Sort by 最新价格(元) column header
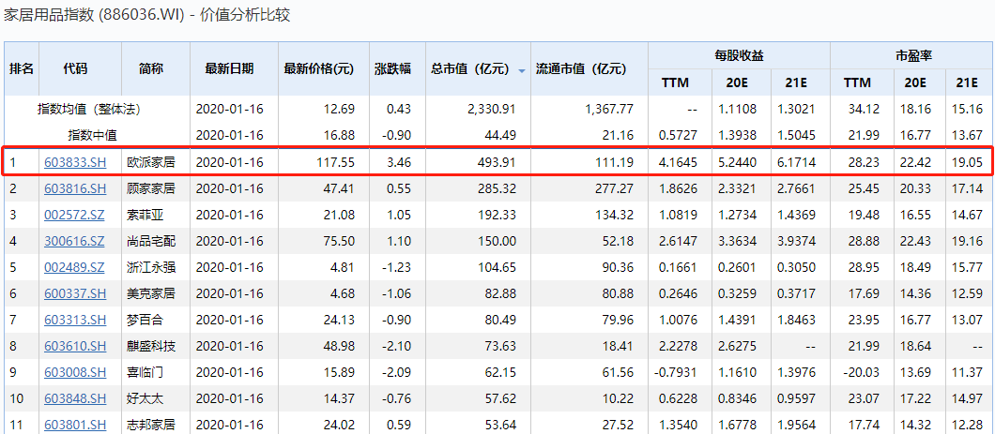995x434 pixels. 318,69
